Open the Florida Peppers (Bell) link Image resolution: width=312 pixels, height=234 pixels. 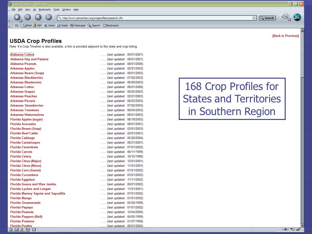click(26, 217)
